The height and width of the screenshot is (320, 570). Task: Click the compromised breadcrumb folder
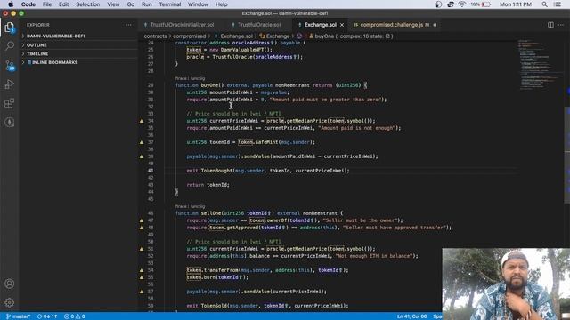click(x=189, y=36)
